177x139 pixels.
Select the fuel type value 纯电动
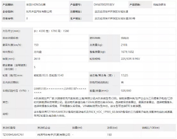coord(125,38)
